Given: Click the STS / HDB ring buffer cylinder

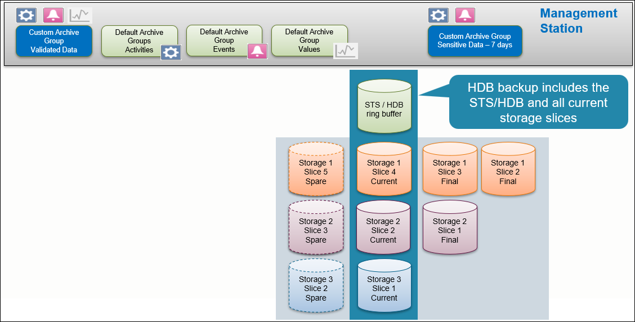Looking at the screenshot, I should (383, 106).
